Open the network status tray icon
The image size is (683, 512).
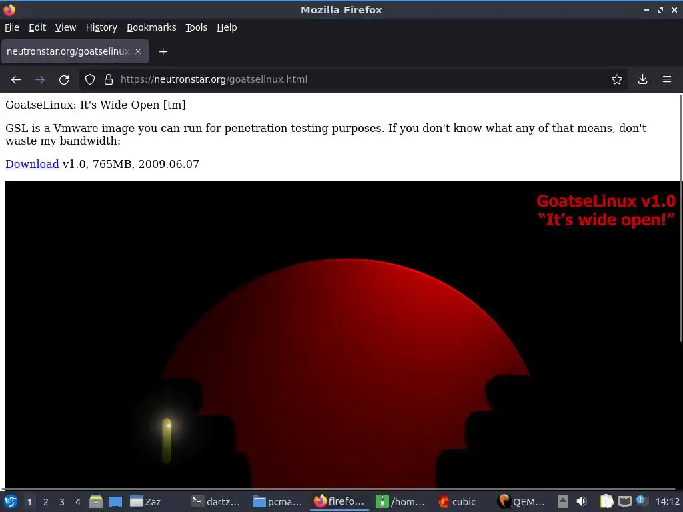(x=624, y=501)
